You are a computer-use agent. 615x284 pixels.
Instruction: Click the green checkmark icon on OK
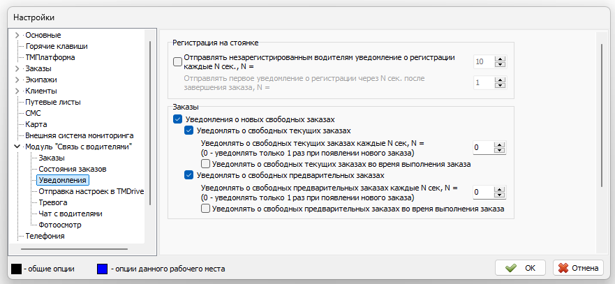point(511,269)
